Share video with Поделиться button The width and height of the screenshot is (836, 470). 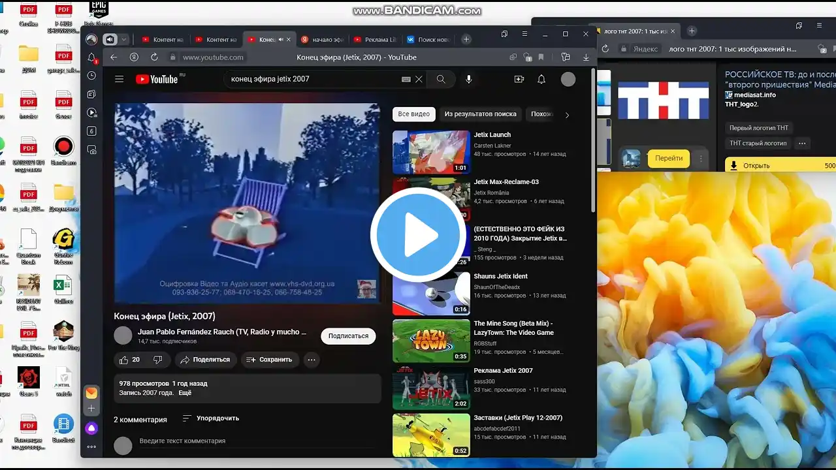click(205, 360)
